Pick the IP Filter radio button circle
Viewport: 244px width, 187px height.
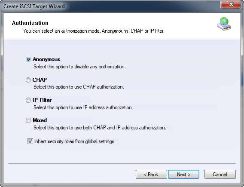[x=28, y=100]
